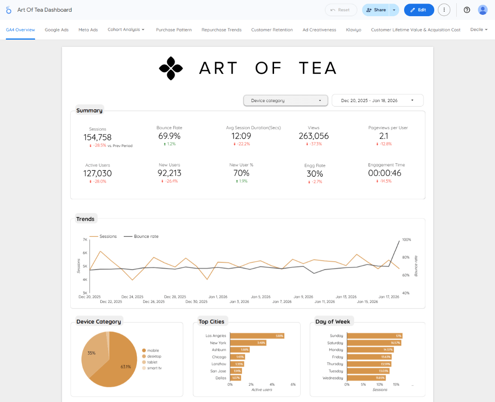495x402 pixels.
Task: Open the three-dot more options menu
Action: [444, 10]
